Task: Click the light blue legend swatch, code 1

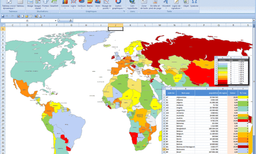Action: (223, 64)
